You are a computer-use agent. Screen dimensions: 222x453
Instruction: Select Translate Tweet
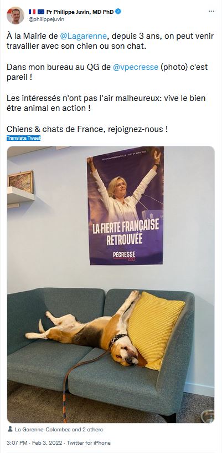(x=24, y=138)
